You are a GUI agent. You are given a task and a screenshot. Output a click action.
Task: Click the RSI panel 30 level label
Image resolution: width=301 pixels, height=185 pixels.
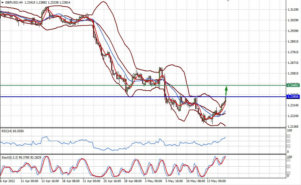coord(288,146)
